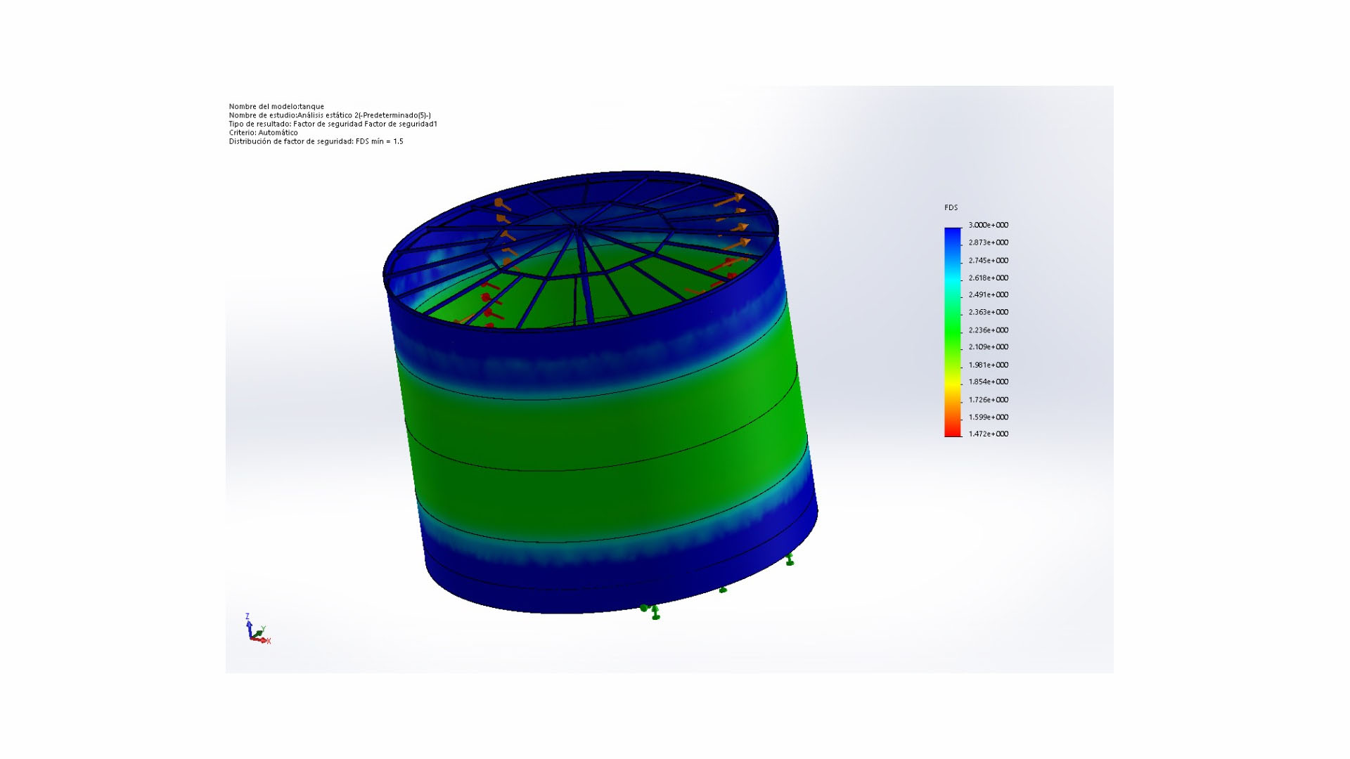Click the 'Criterio: Automático' annotation

pyautogui.click(x=263, y=132)
